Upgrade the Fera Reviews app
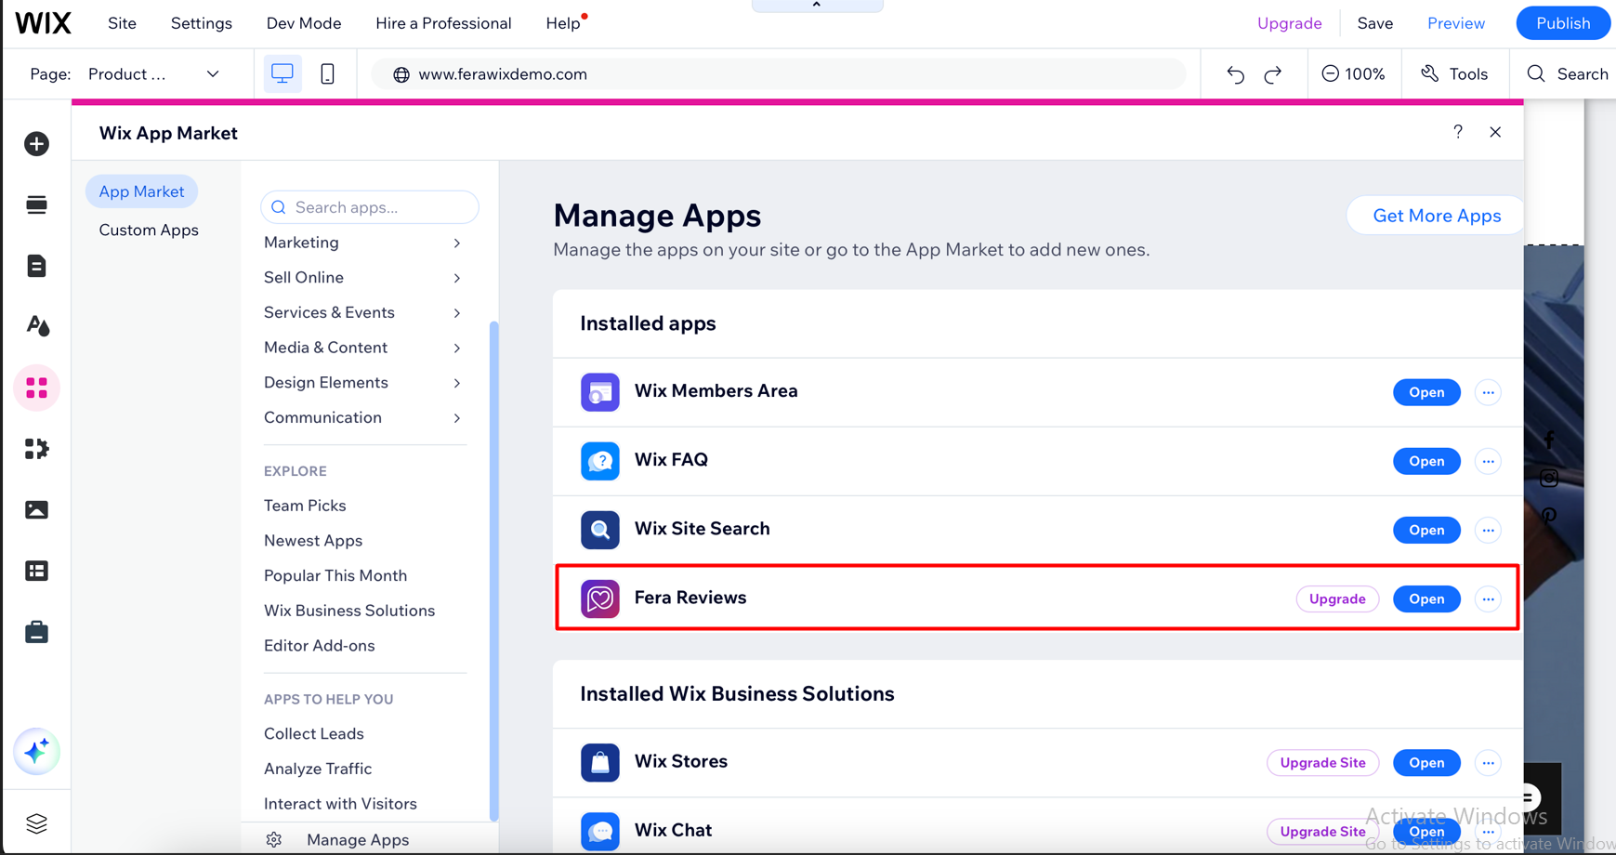Image resolution: width=1616 pixels, height=855 pixels. (1337, 598)
